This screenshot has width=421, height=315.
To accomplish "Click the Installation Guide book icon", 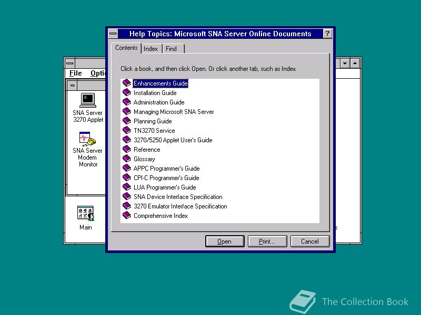I will pyautogui.click(x=127, y=92).
